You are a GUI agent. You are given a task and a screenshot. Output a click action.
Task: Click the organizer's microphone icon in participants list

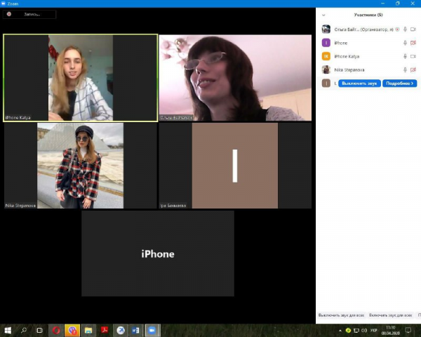click(405, 29)
